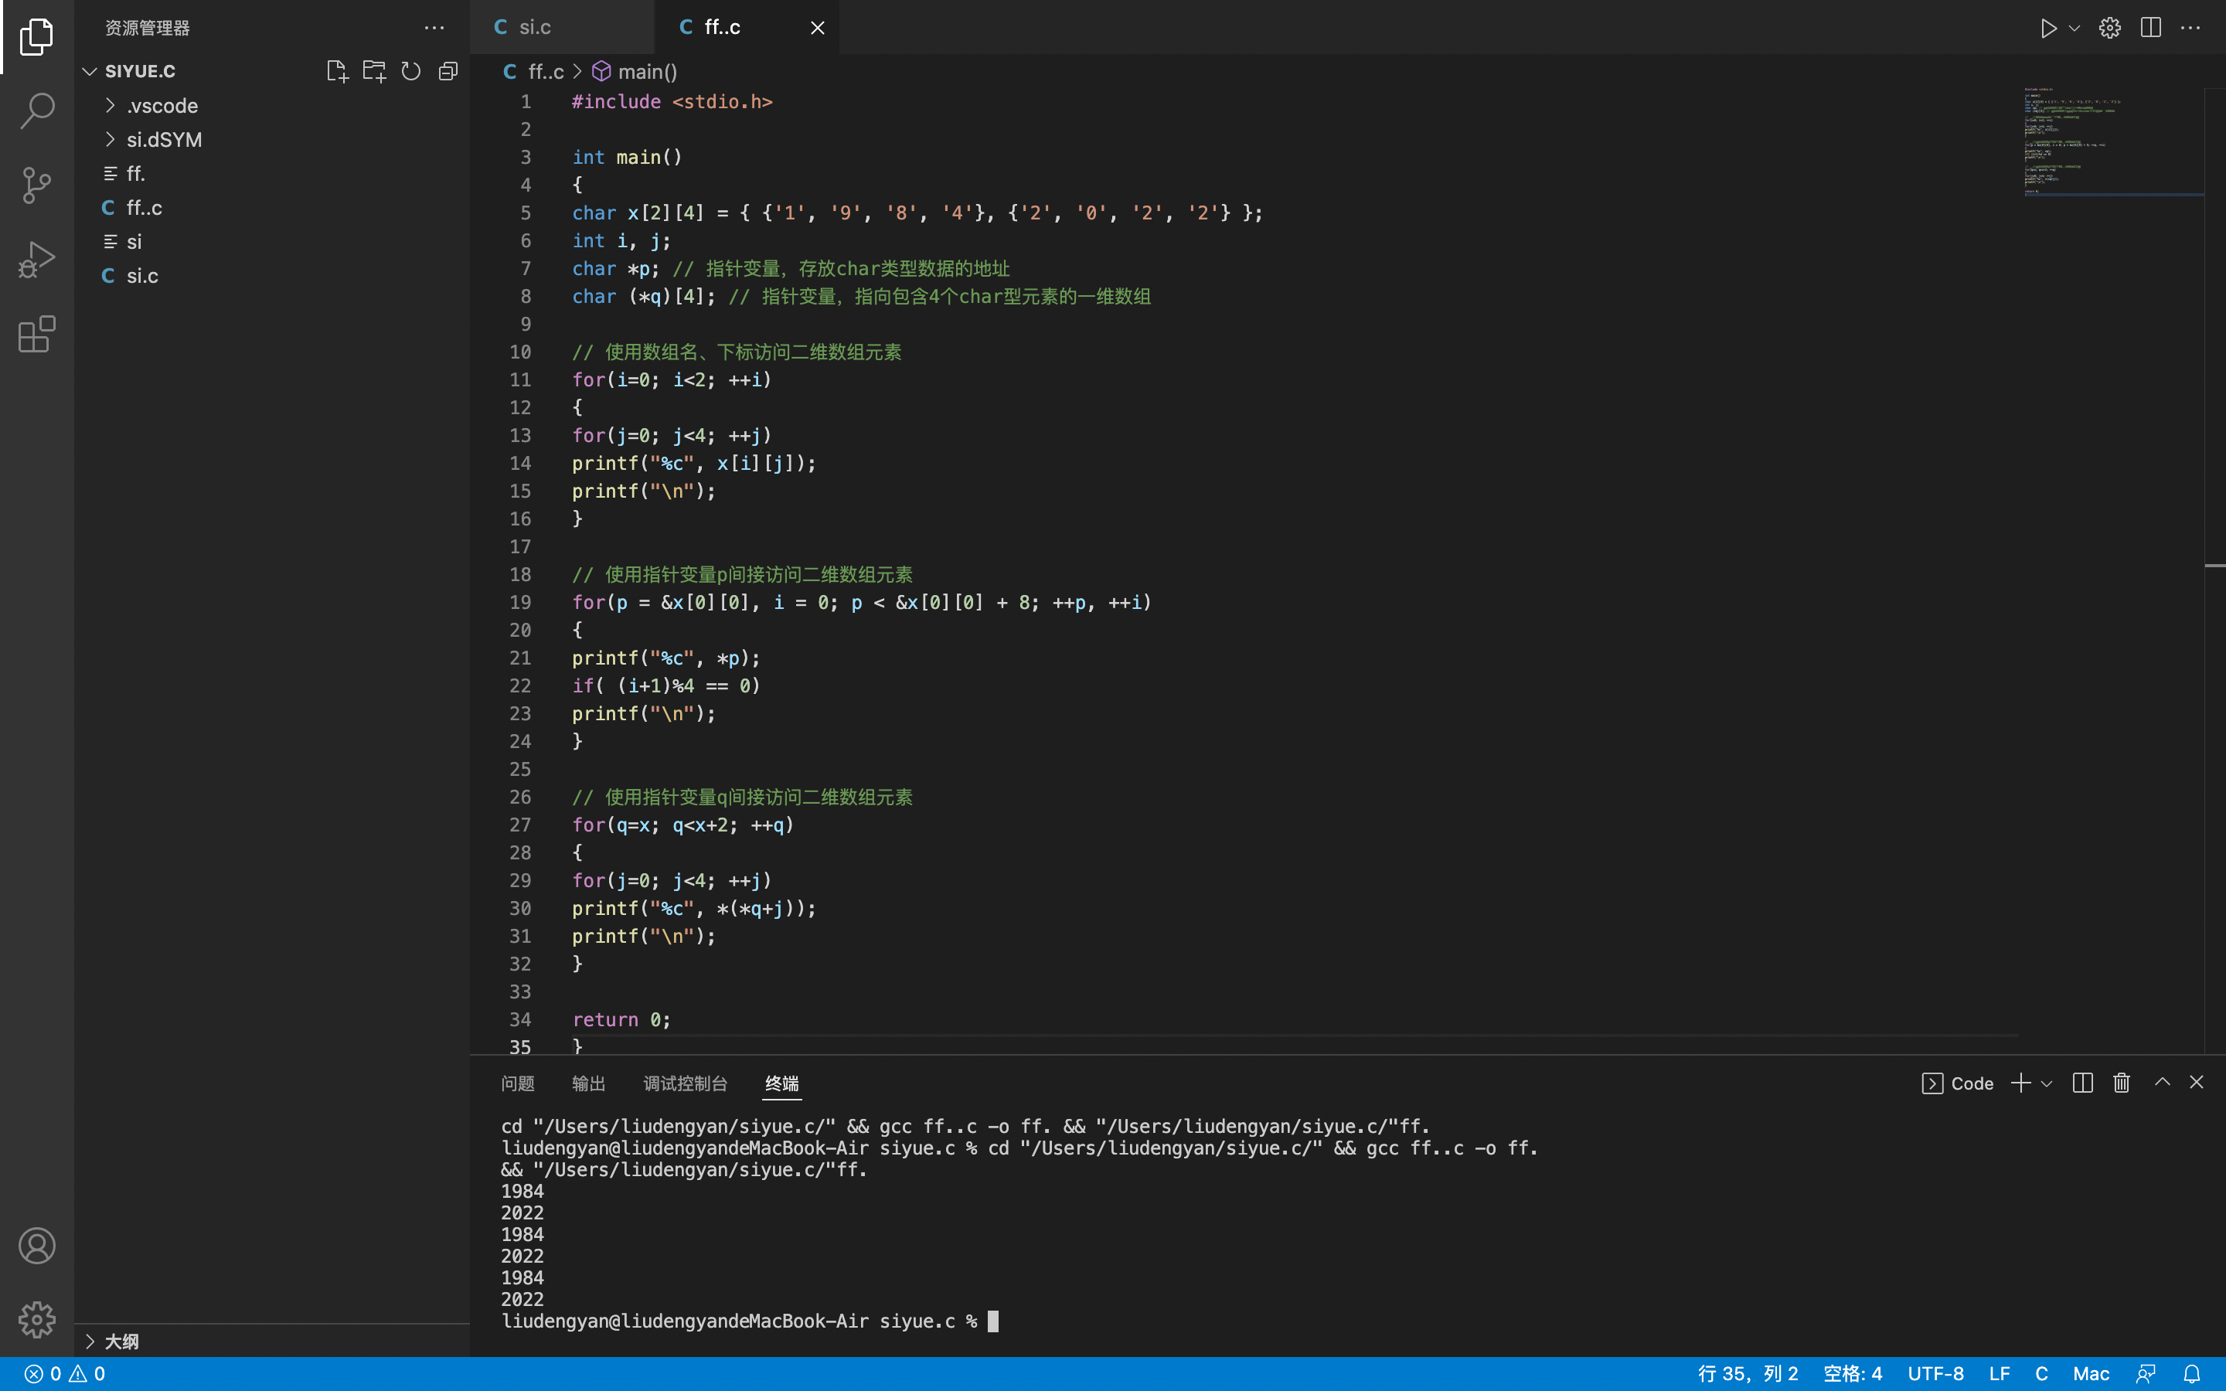Click UTF-8 encoding in status bar
The height and width of the screenshot is (1391, 2226).
pos(1935,1373)
